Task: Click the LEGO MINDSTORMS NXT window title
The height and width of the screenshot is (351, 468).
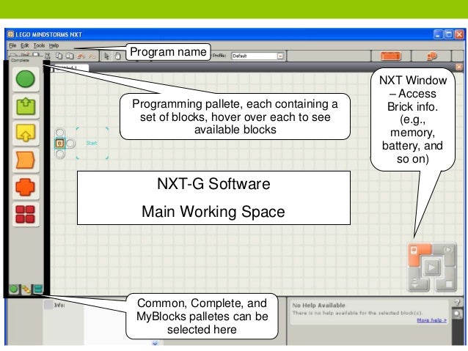Action: [48, 34]
